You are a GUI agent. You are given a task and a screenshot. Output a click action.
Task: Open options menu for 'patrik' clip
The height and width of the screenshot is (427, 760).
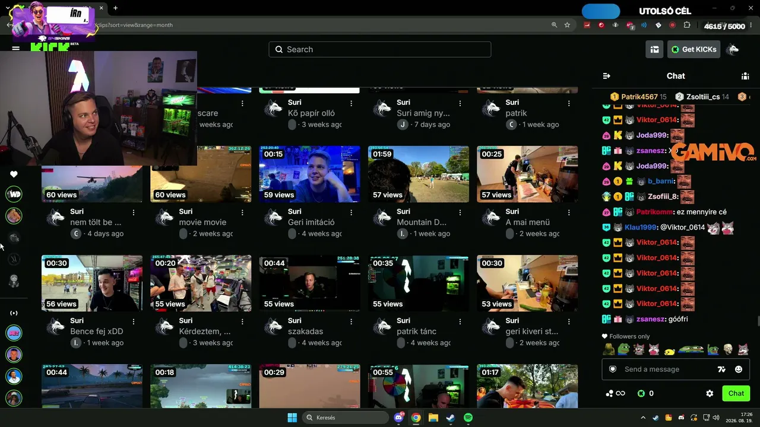[569, 103]
